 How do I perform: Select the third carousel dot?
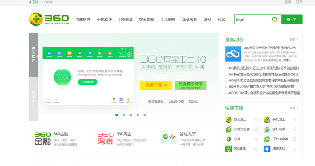131,115
